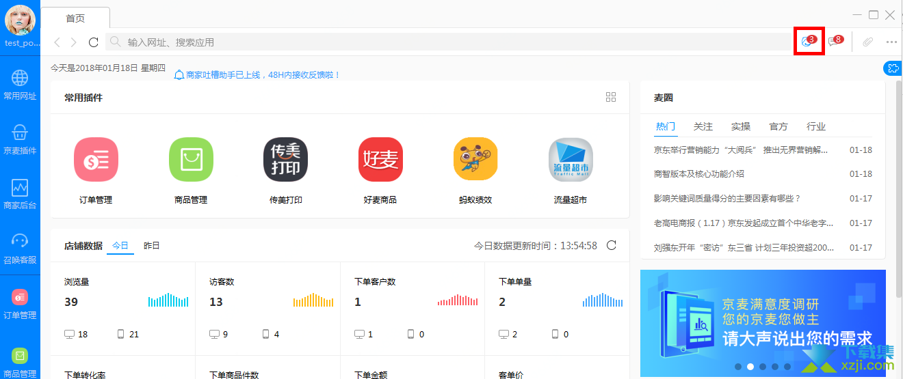Launch the 订单管理 plugin tile
Screen dimensions: 903x379
(96, 171)
